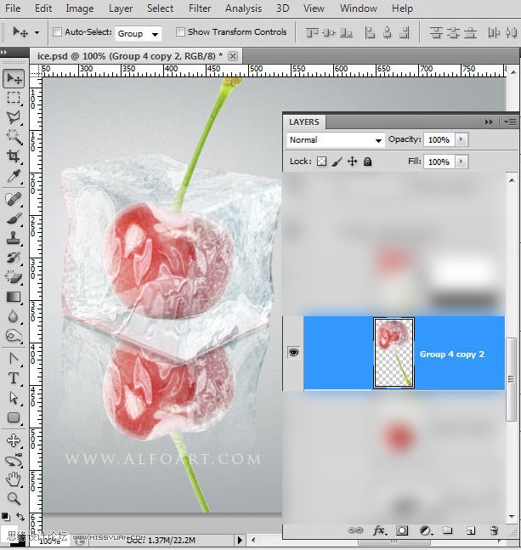Choose the Healing Brush tool
521x550 pixels.
pos(14,199)
